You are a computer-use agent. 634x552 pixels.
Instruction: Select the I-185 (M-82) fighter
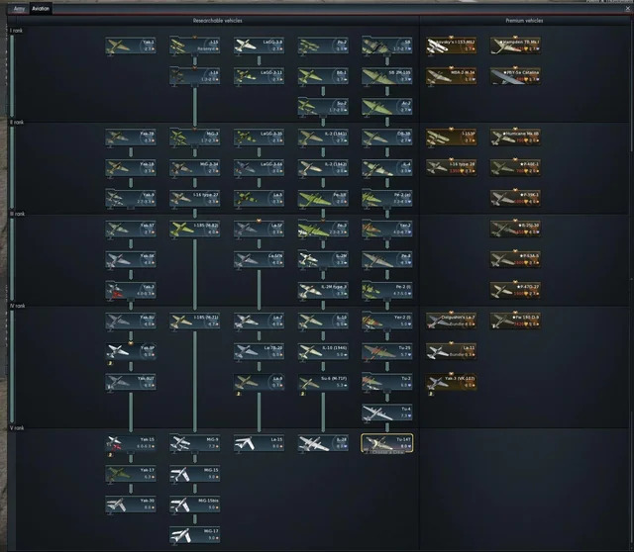pos(195,230)
